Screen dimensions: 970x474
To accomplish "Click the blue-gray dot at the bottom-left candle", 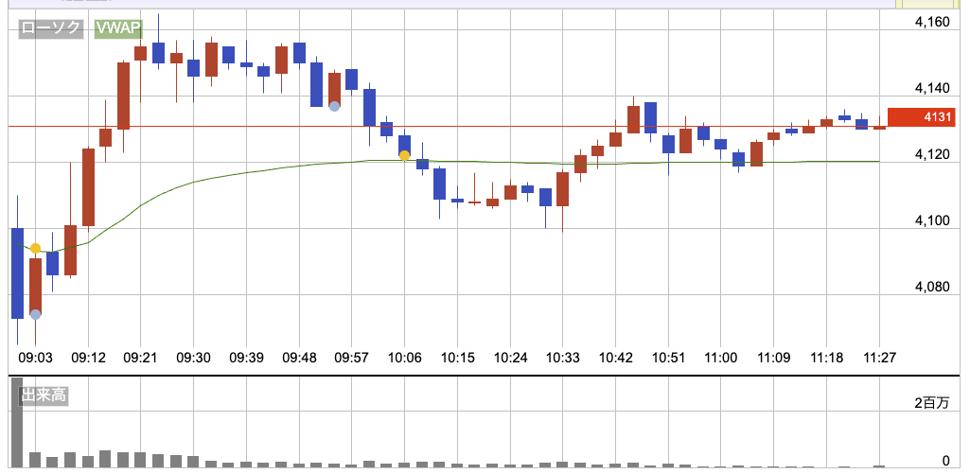I will click(x=35, y=314).
